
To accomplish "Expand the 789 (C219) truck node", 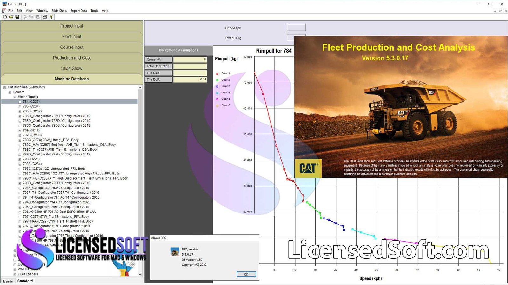I will (20, 130).
